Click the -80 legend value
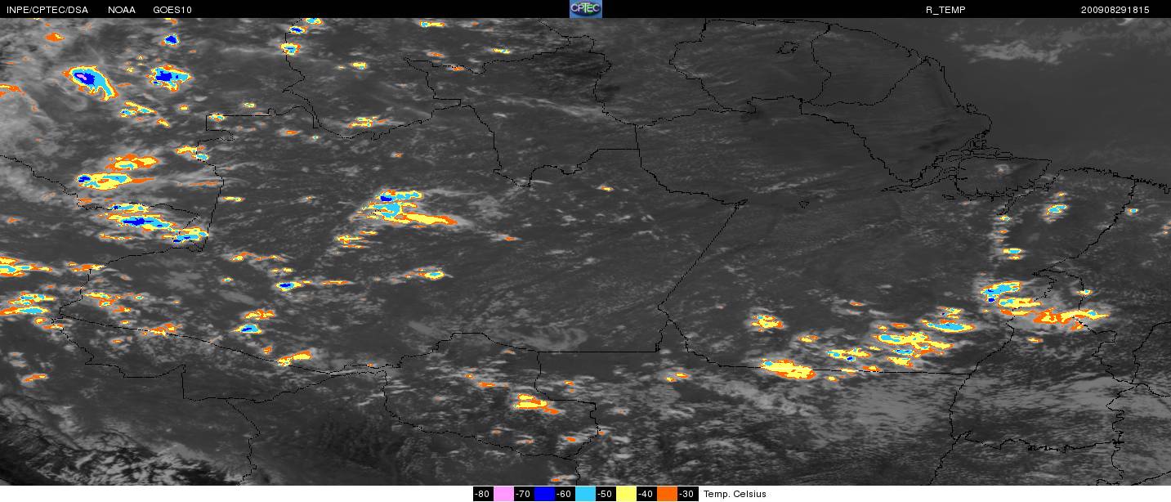 [x=483, y=494]
